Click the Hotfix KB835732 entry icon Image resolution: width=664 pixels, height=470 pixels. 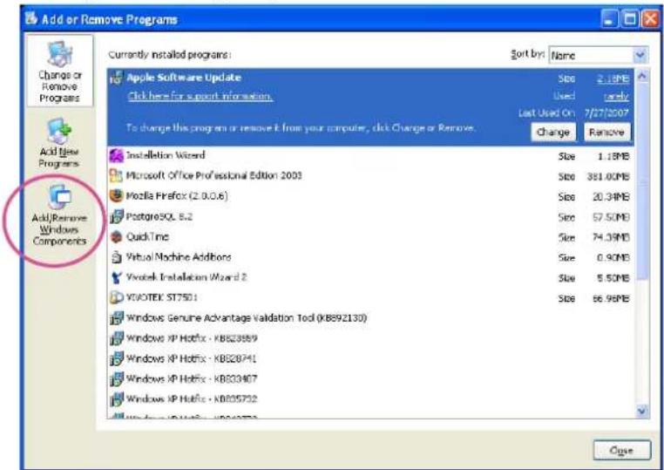click(x=116, y=398)
